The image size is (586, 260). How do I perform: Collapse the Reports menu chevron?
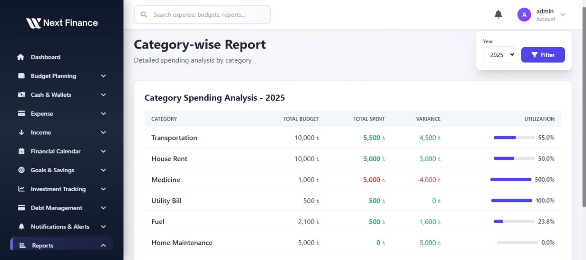(x=103, y=246)
